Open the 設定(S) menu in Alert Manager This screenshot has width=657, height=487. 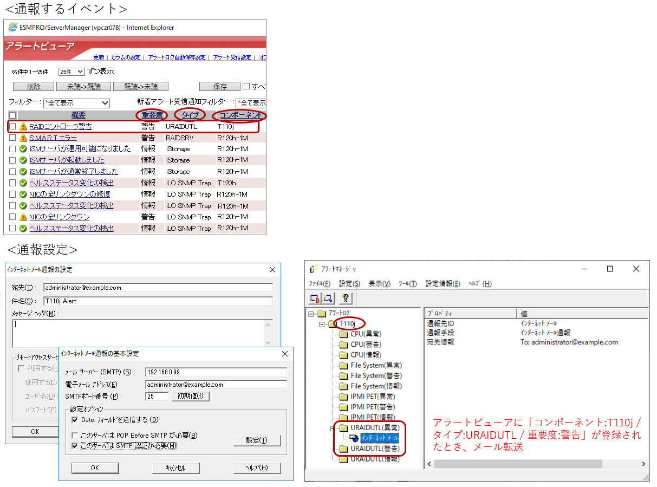(349, 284)
